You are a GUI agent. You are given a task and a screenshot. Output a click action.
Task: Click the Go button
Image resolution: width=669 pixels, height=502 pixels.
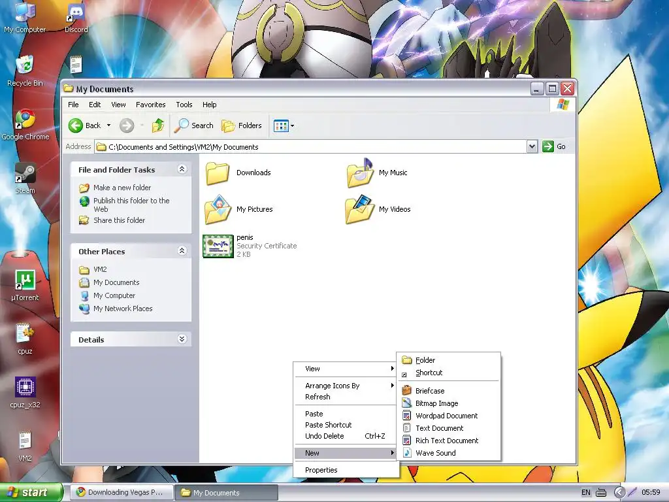[x=554, y=147]
